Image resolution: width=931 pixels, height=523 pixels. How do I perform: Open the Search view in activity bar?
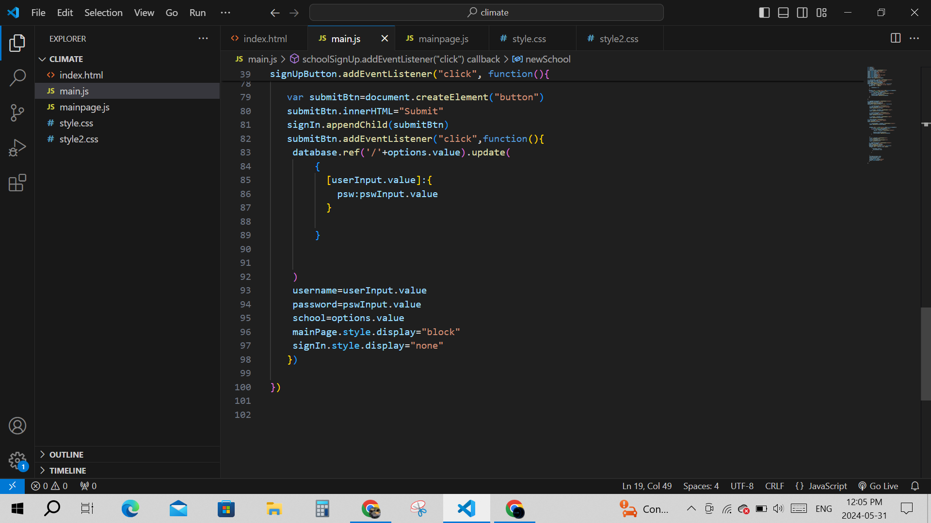tap(17, 77)
